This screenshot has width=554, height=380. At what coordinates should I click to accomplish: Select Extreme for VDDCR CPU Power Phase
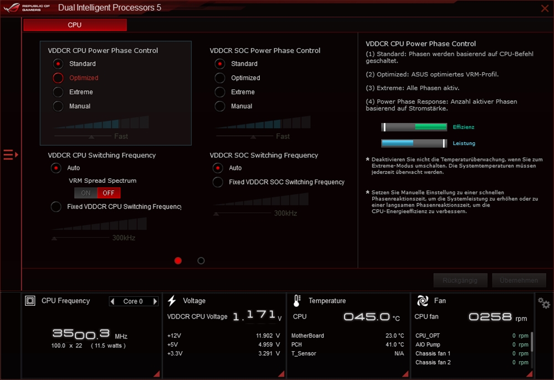pyautogui.click(x=58, y=92)
